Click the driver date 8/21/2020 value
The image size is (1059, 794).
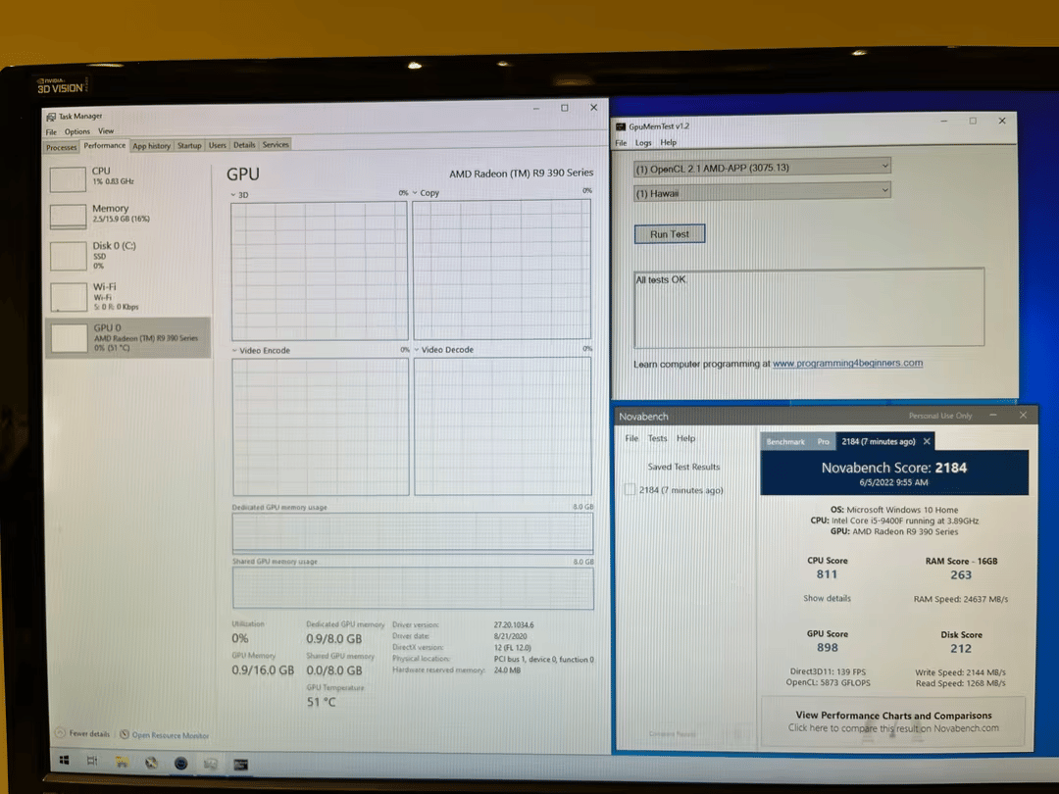[510, 636]
